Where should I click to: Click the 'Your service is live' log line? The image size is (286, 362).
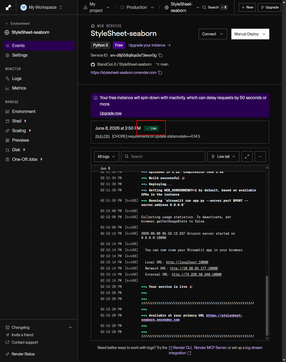click(179, 287)
